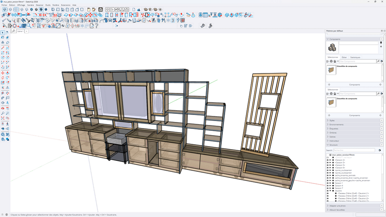The width and height of the screenshot is (386, 217).
Task: Toggle visibility of cache_enceinte_centrale
Action: 328,176
